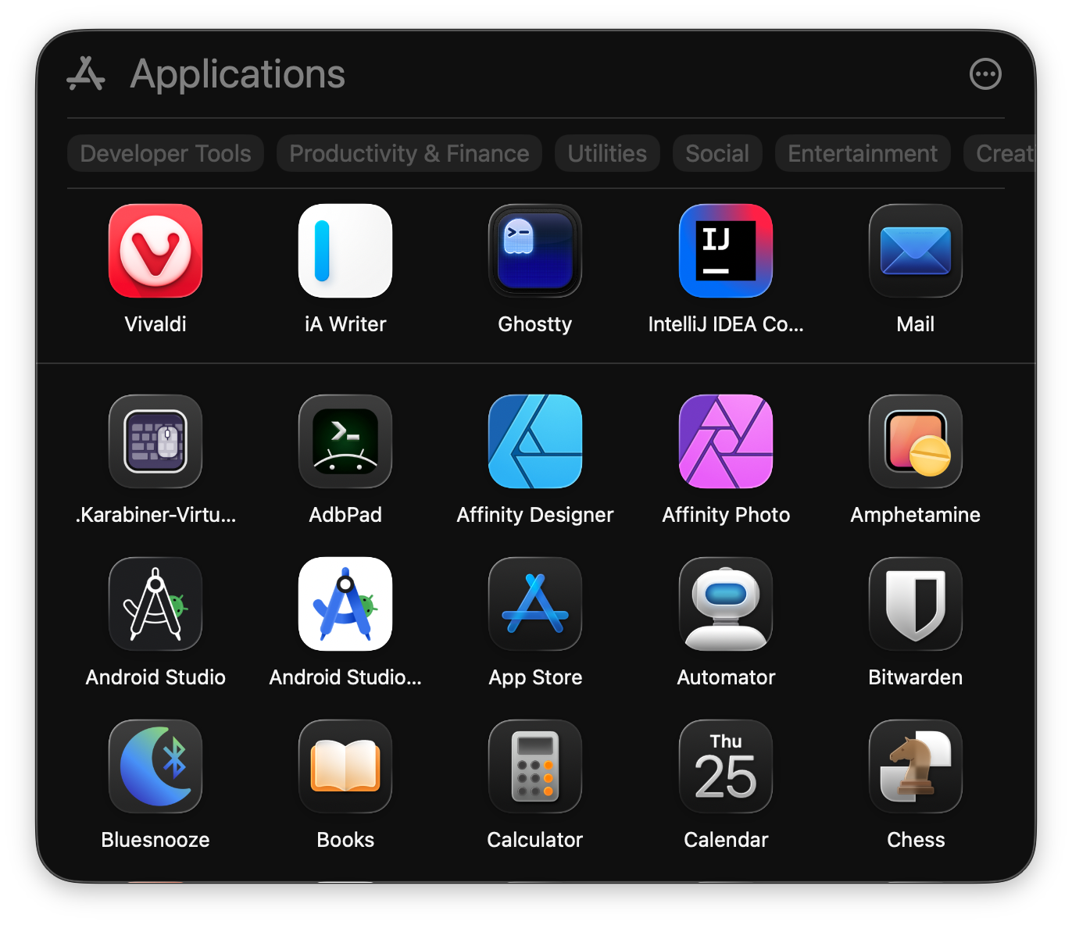The width and height of the screenshot is (1072, 925).
Task: Click the "Bluesnooze" label text
Action: (x=155, y=840)
